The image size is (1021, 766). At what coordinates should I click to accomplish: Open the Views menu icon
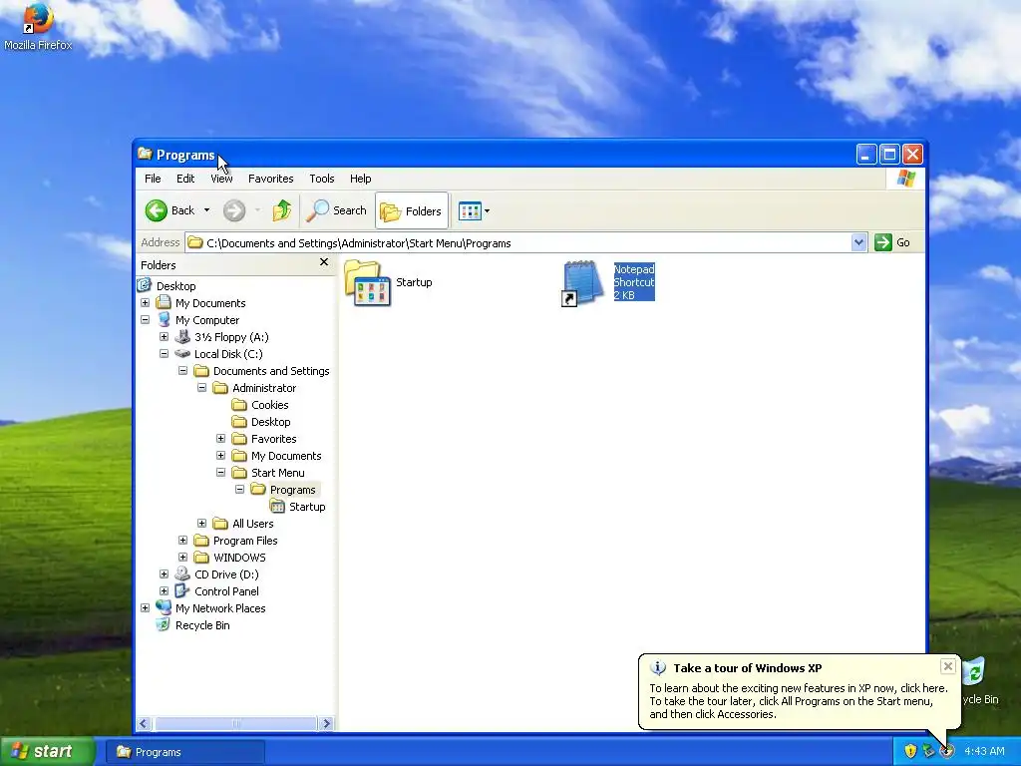470,210
